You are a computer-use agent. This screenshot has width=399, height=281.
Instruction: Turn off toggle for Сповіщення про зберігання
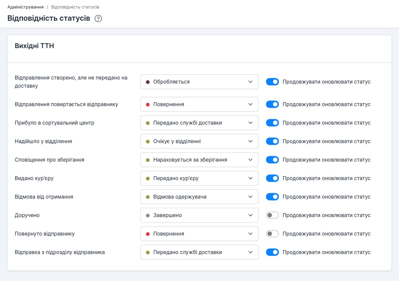272,160
